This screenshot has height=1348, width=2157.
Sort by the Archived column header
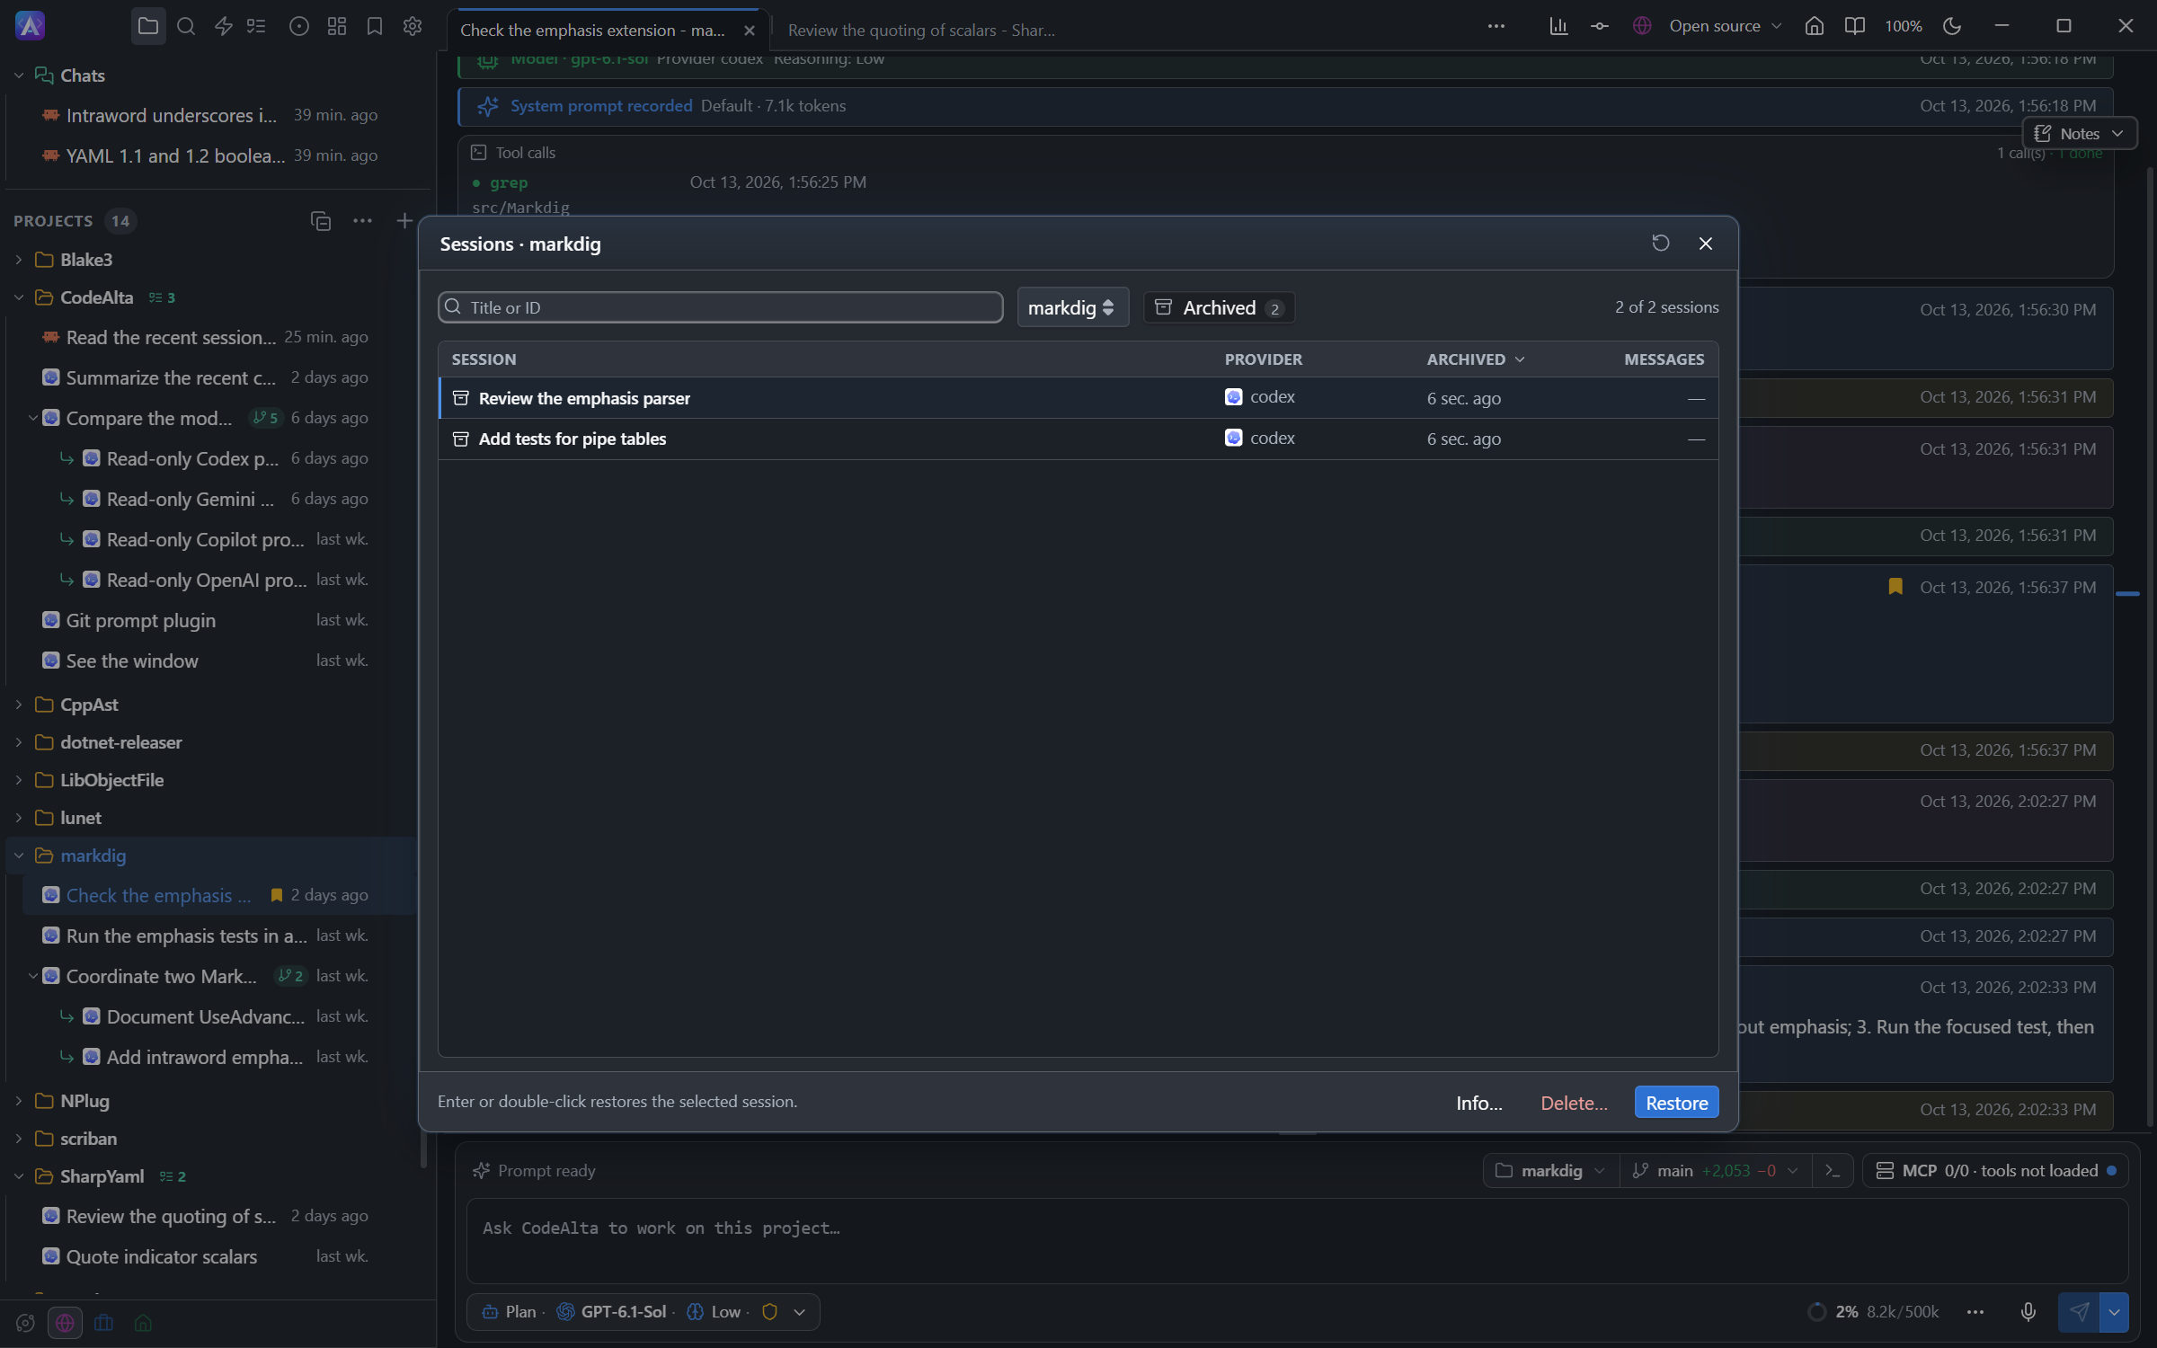click(x=1476, y=359)
